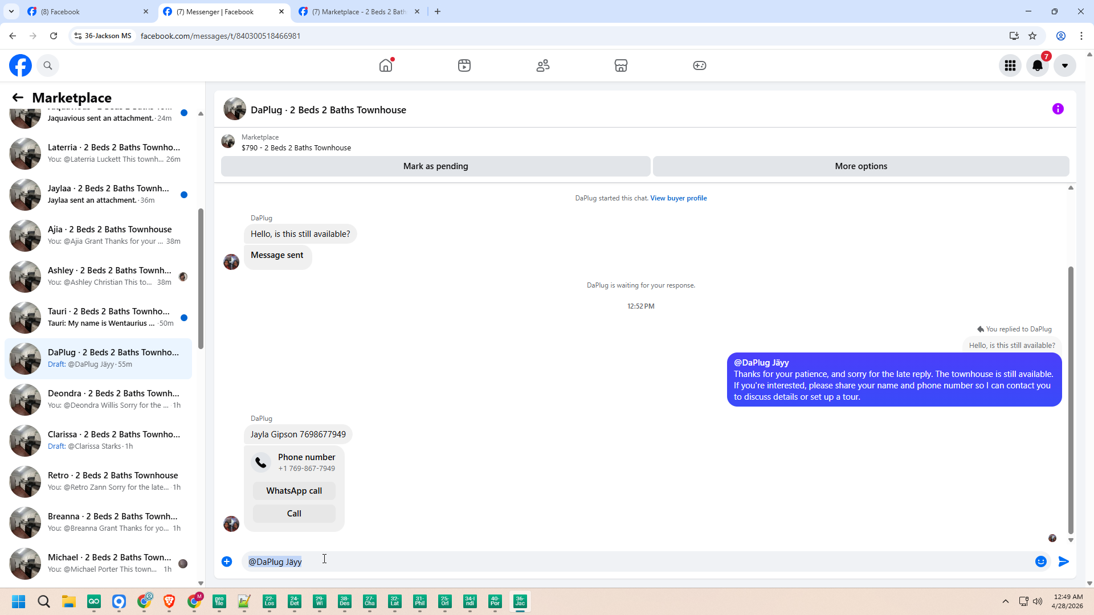
Task: Open Laterria townhouse conversation
Action: pos(98,153)
